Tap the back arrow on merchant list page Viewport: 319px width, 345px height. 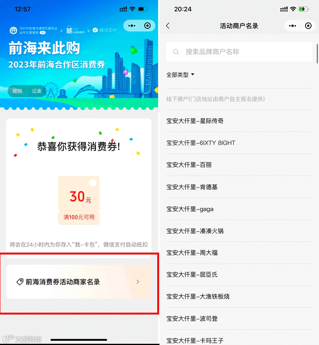coord(168,26)
